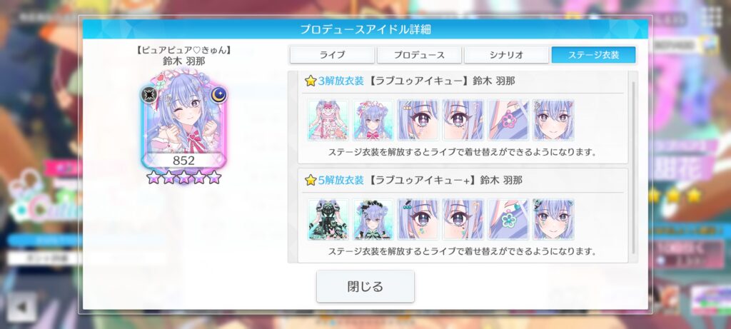
Task: Open the black-green full-body costume thumbnail
Action: (x=328, y=220)
